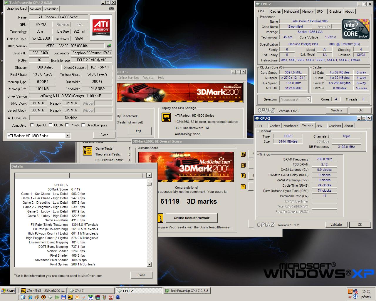This screenshot has width=376, height=301.
Task: Click the BIOS save chip icon in GPU-Z
Action: [x=109, y=46]
